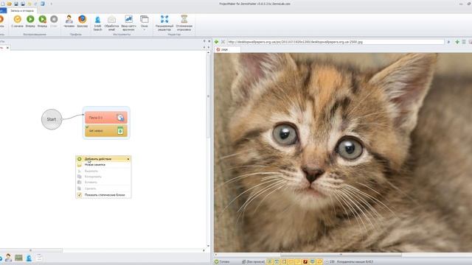Click the kitten image in the browser view
This screenshot has height=265, width=472.
coord(343,152)
